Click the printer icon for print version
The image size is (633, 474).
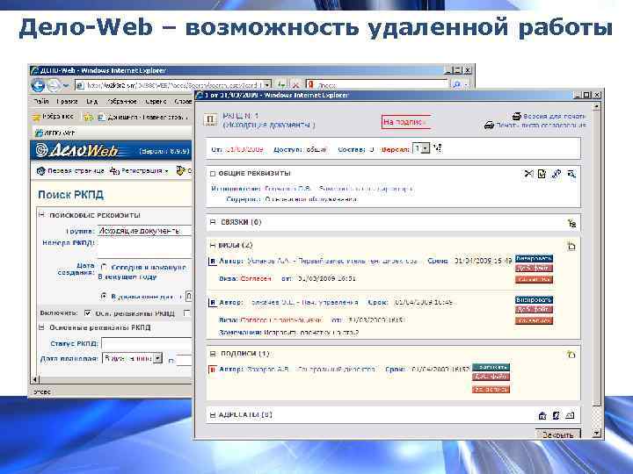pos(516,117)
